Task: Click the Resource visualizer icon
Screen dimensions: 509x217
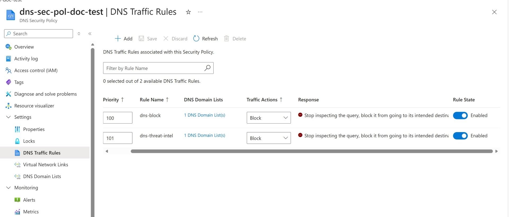Action: [8, 106]
